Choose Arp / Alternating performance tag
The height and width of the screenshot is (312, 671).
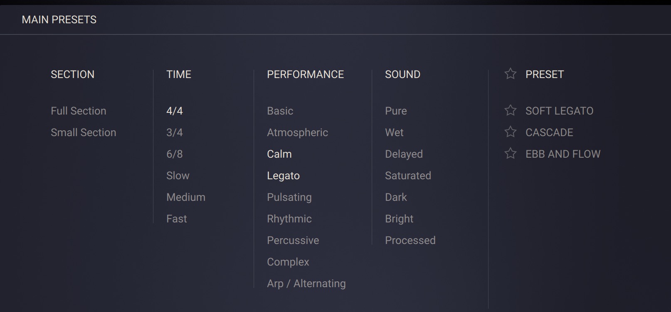306,283
